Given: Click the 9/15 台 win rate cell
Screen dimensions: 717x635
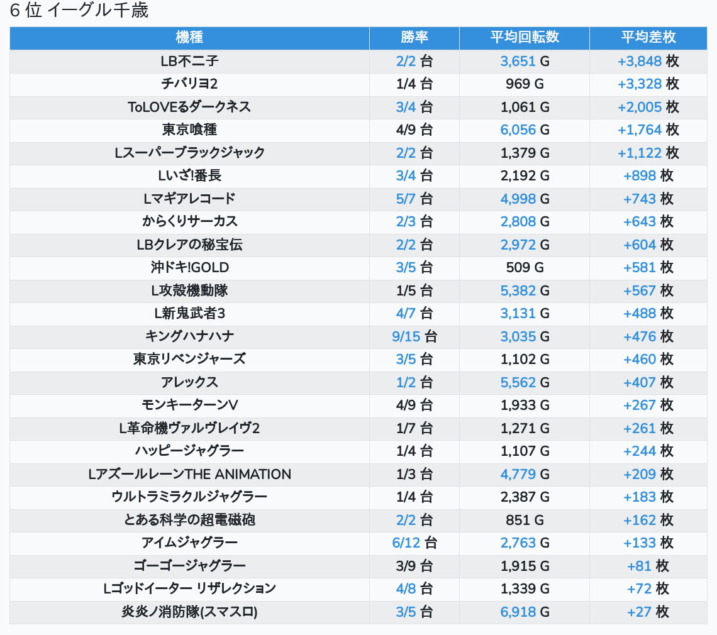Looking at the screenshot, I should click(414, 336).
